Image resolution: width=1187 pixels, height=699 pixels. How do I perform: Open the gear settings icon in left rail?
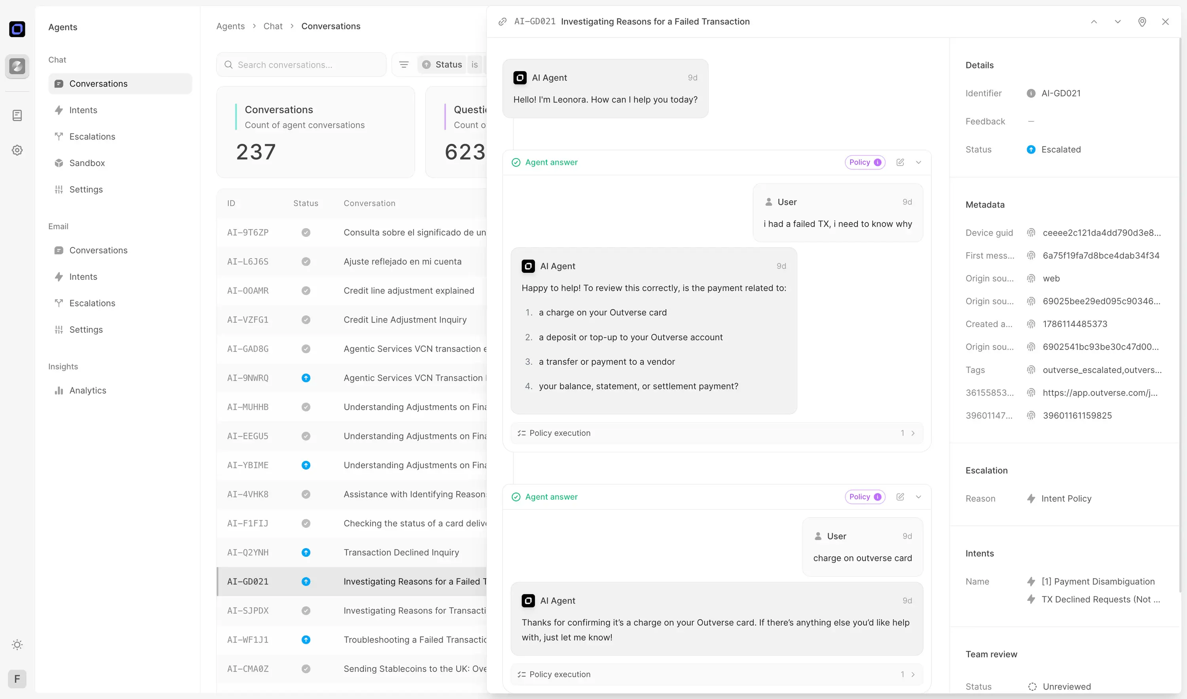[x=17, y=150]
